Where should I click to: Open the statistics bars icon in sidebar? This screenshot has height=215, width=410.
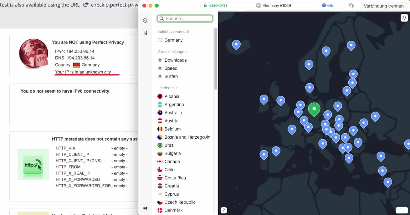click(x=145, y=33)
